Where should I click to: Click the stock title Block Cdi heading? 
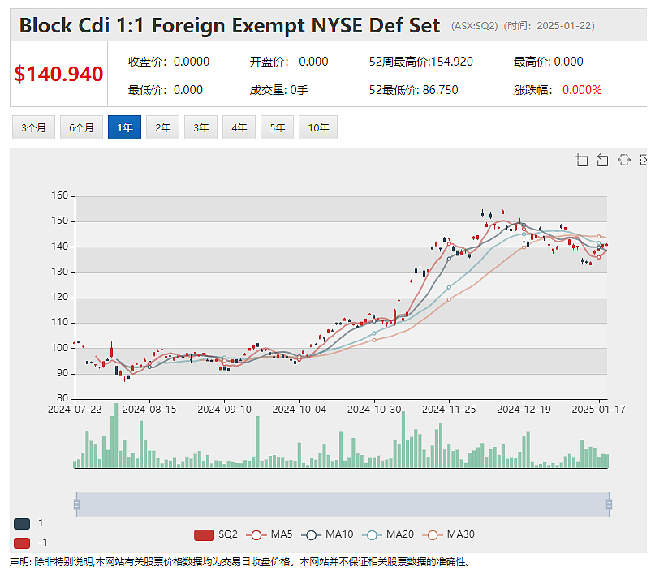click(x=230, y=25)
